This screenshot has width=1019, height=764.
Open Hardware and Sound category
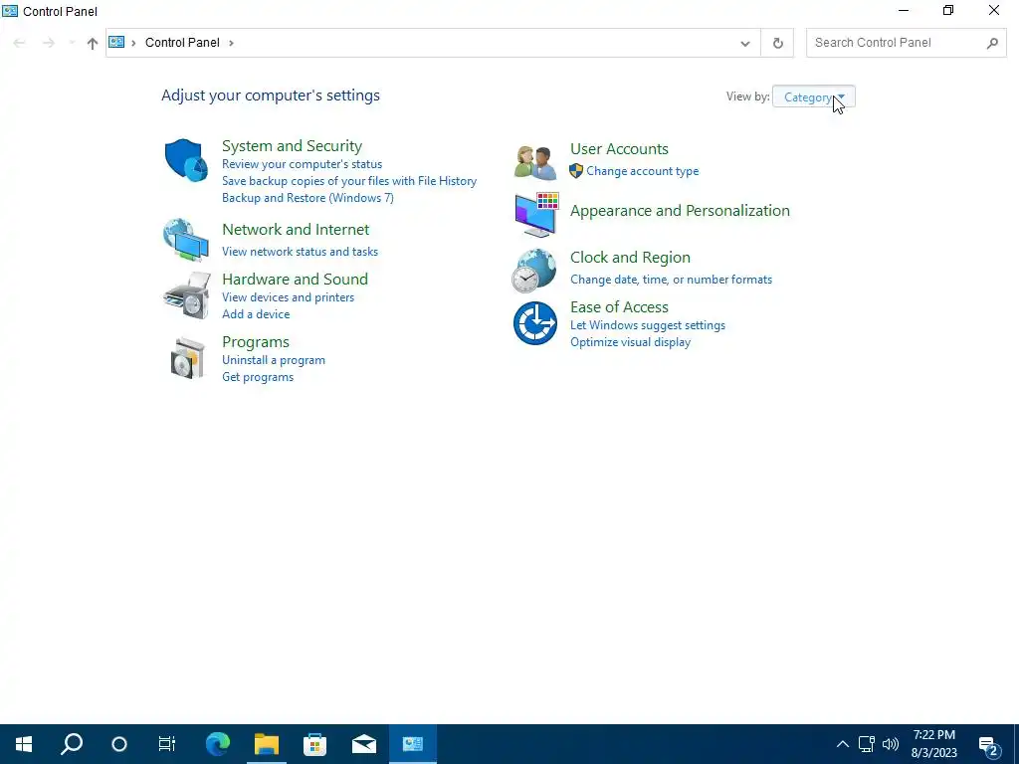coord(295,279)
